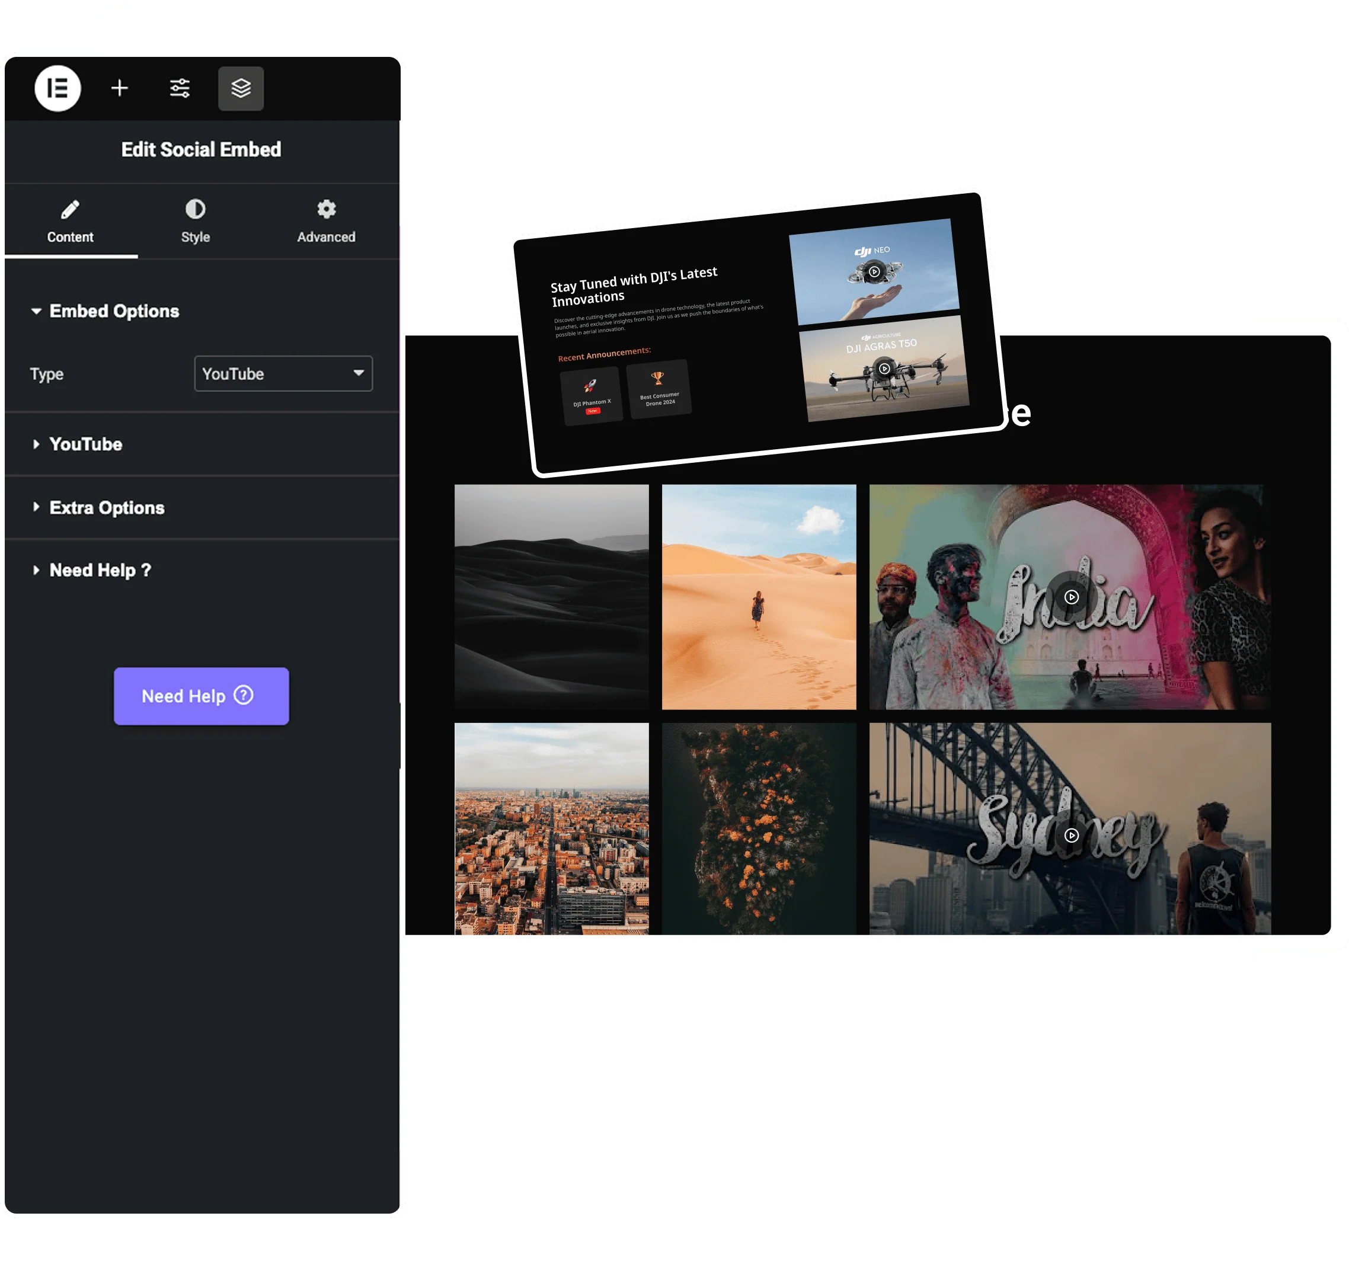The image size is (1349, 1280).
Task: Click the purple Need Help button
Action: click(x=202, y=696)
